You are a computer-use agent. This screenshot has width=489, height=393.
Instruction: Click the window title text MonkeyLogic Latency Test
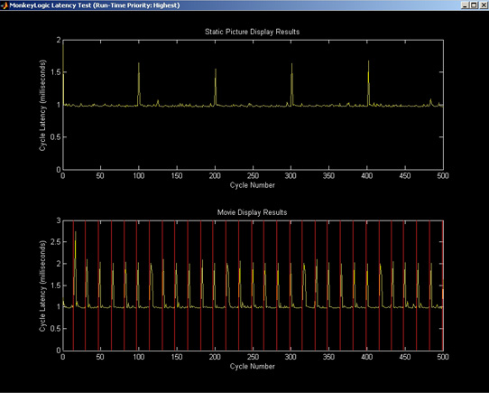pyautogui.click(x=51, y=5)
